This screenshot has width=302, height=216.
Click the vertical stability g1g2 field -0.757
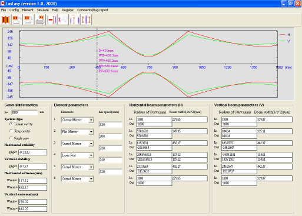coord(32,167)
